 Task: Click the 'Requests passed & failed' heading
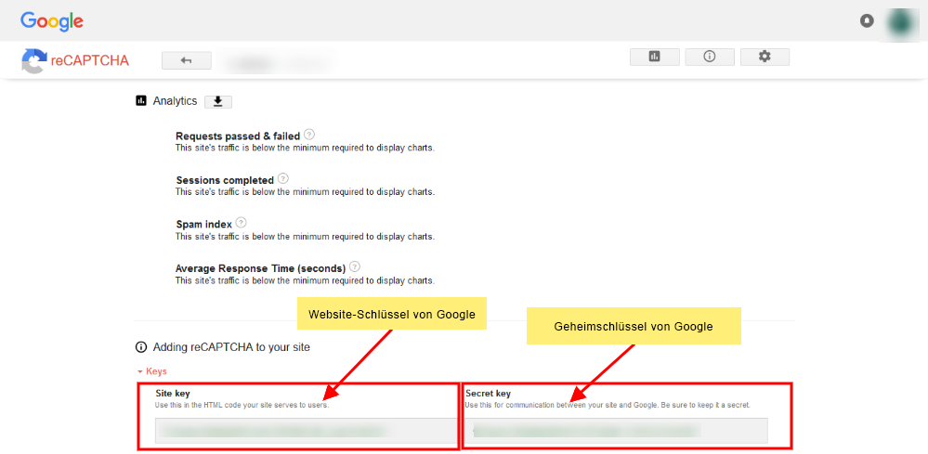point(238,136)
